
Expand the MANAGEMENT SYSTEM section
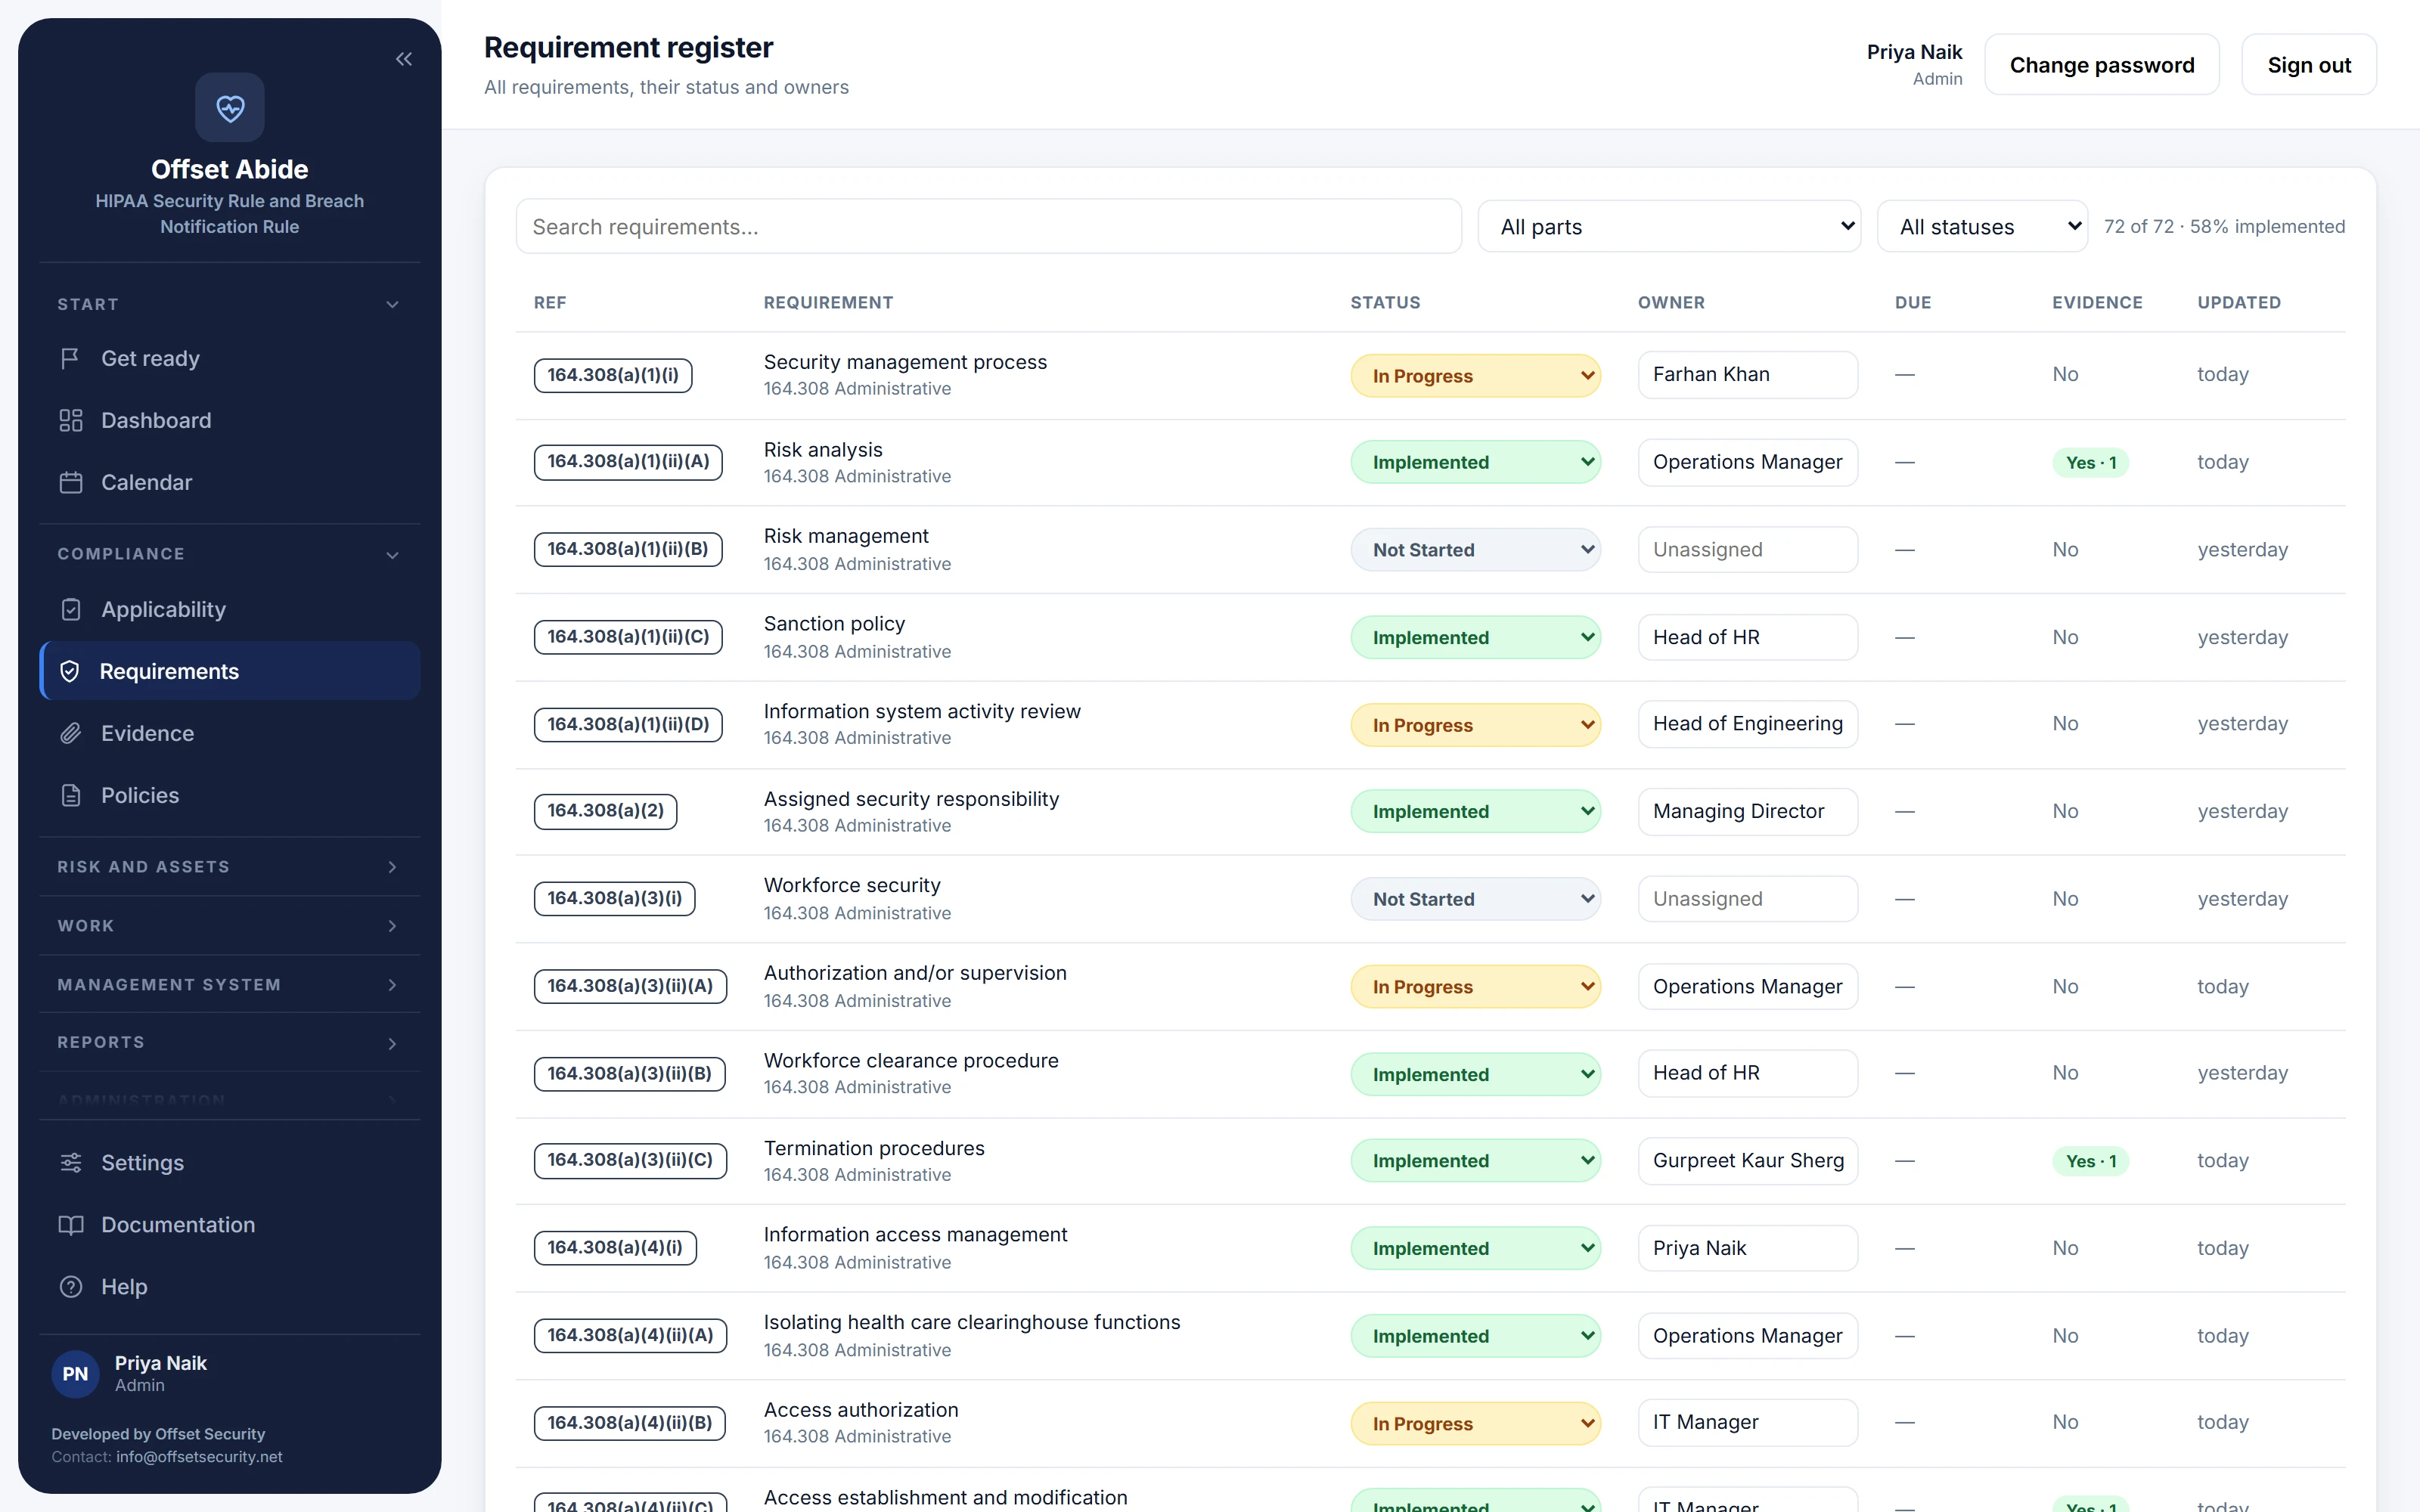(x=230, y=985)
